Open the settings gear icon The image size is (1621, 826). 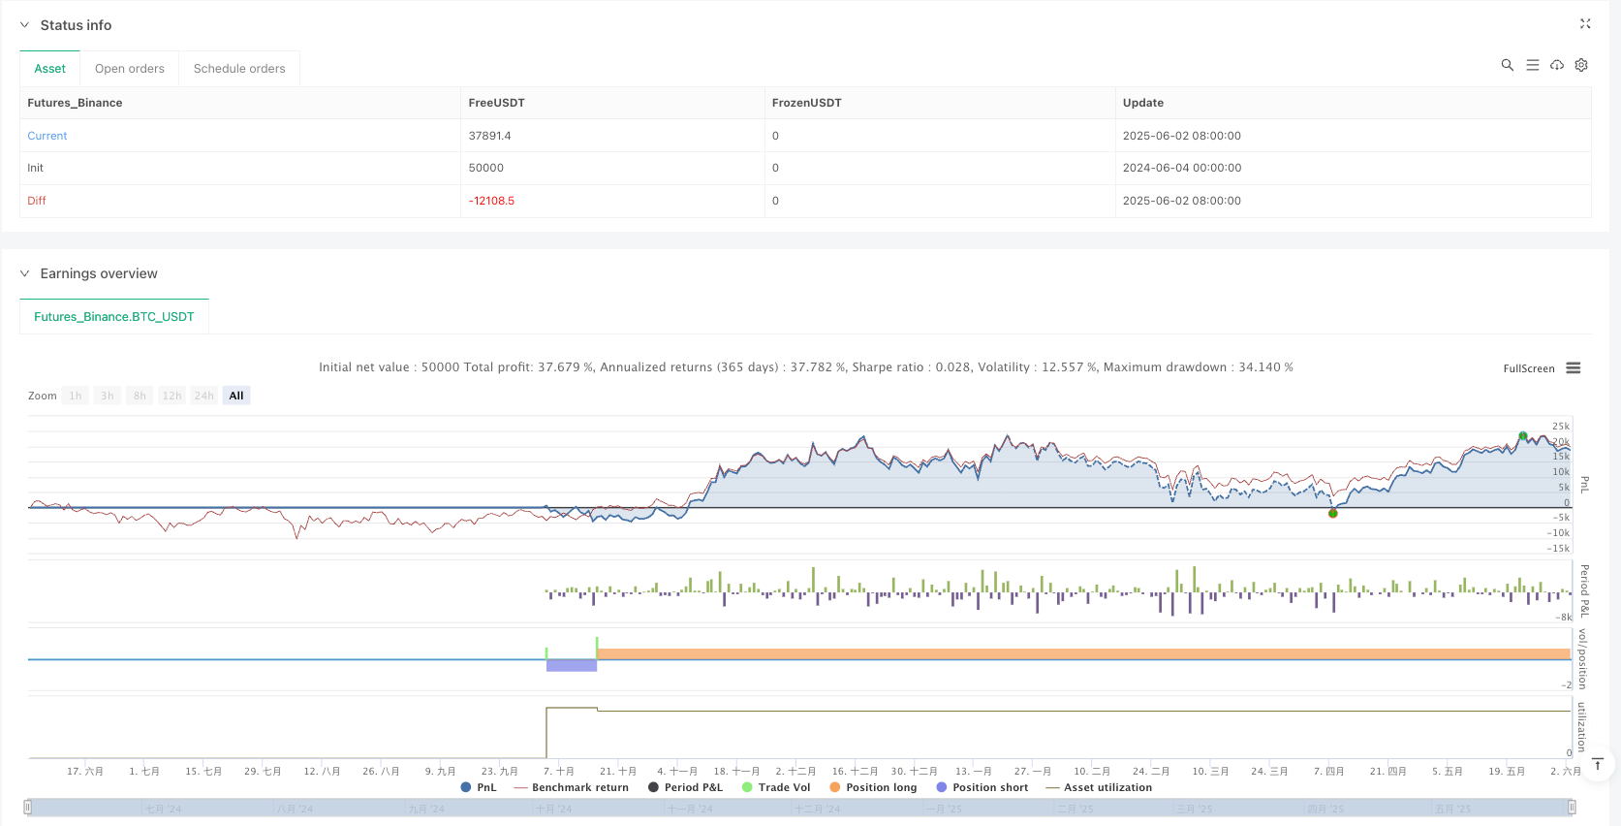[1580, 65]
